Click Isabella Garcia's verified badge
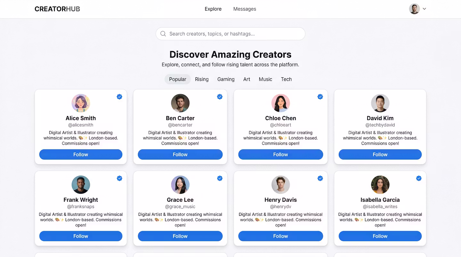Screen dimensions: 461x257 (419, 178)
